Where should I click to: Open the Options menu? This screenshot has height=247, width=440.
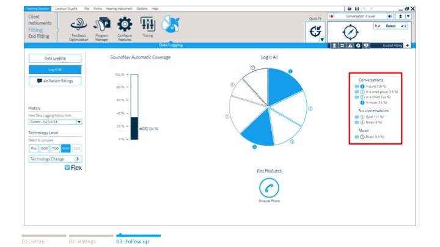click(x=142, y=9)
